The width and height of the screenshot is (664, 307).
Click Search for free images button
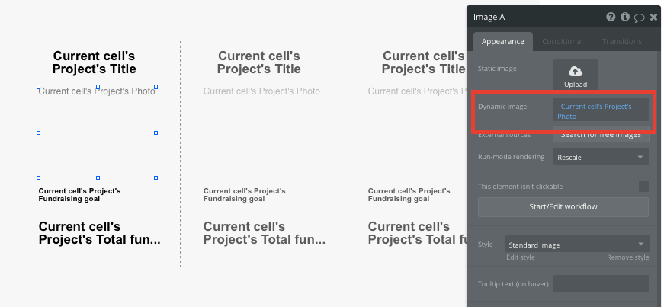[601, 134]
